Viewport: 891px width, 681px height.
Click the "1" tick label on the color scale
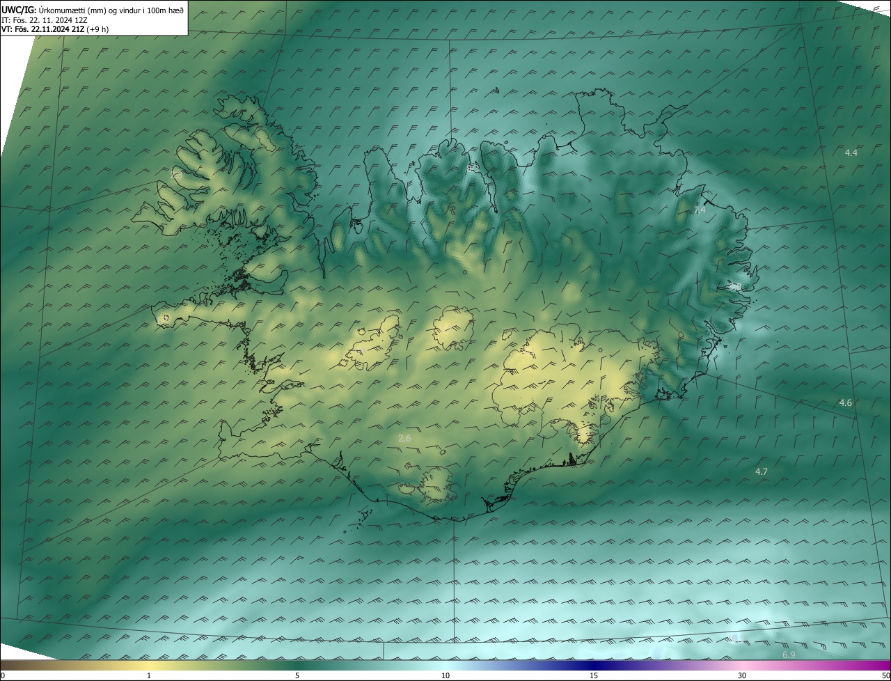(x=149, y=676)
